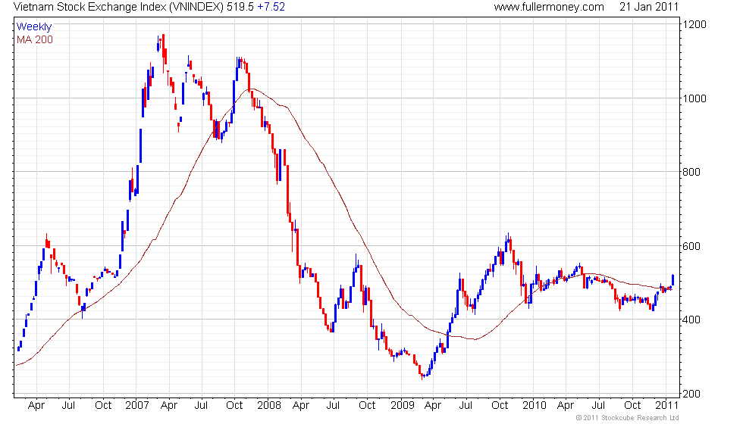Click the '2010' x-axis label

pos(534,406)
